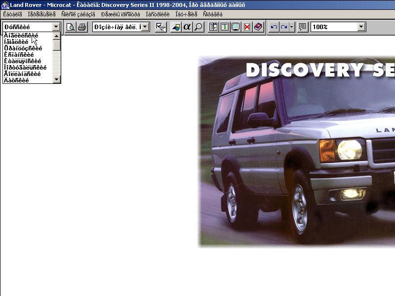Open the first menu bar item (Catalog)

pyautogui.click(x=12, y=14)
